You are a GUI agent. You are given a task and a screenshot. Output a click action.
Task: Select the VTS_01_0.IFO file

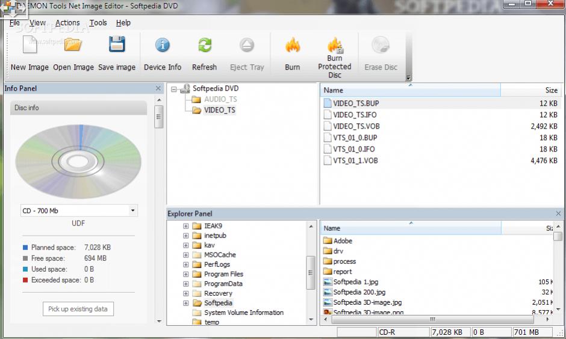[x=354, y=149]
